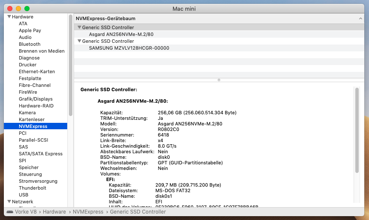Open the Kamera entry
Image resolution: width=369 pixels, height=220 pixels.
click(27, 113)
